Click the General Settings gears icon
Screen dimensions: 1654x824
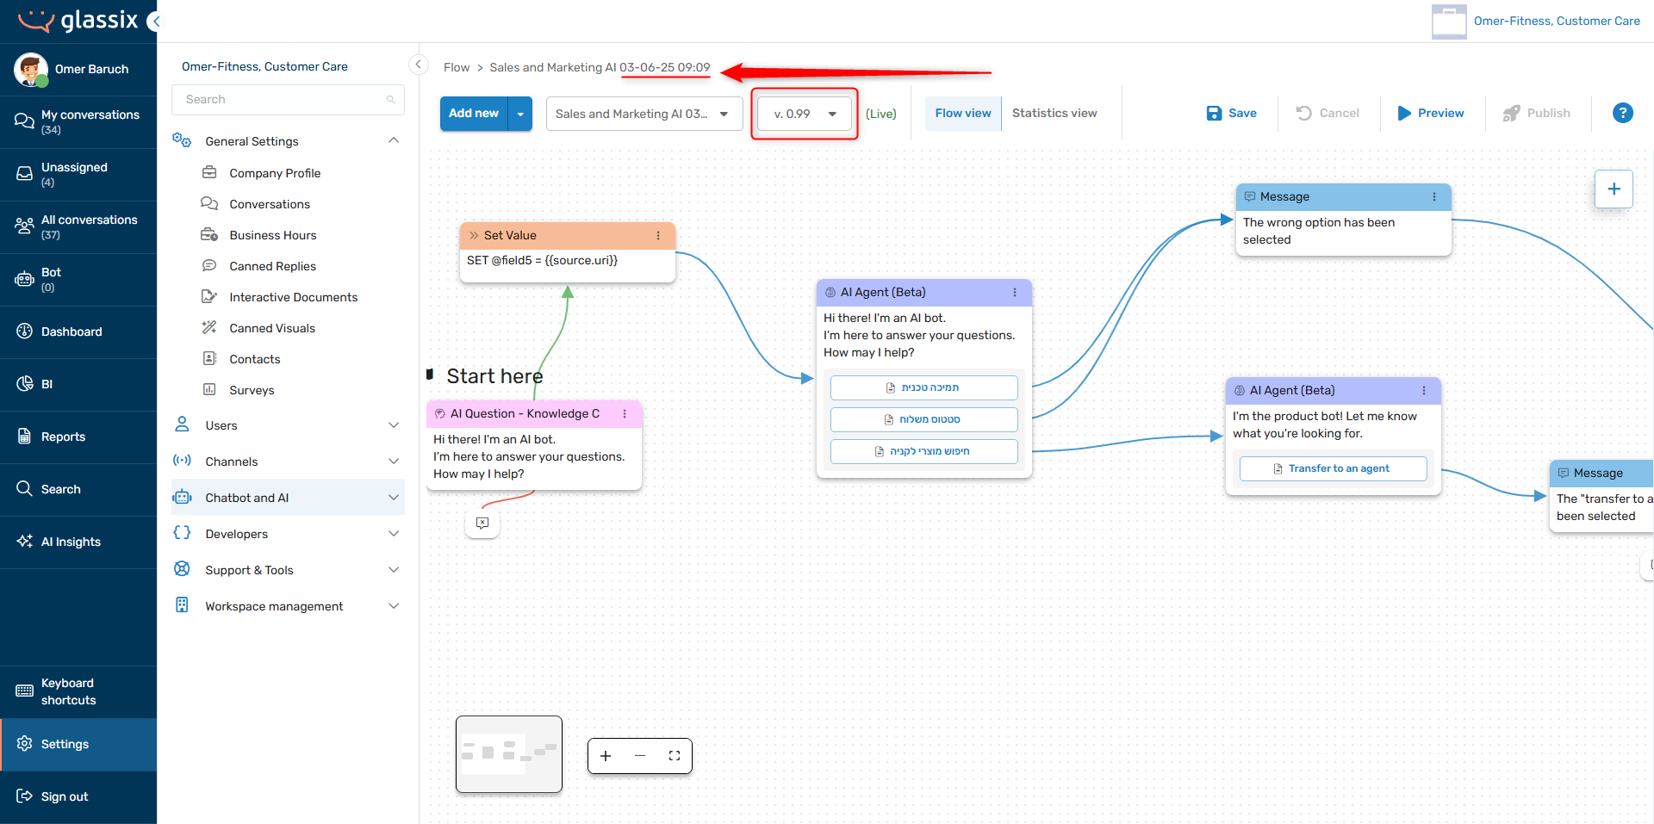tap(182, 140)
